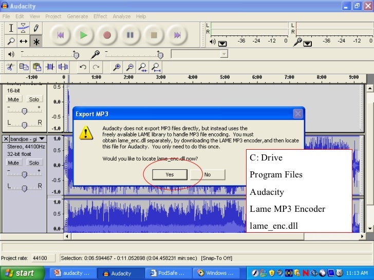Adjust gain slider on bandjoe track
The width and height of the screenshot is (374, 280).
pos(24,174)
